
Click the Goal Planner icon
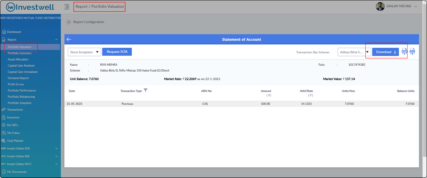click(x=3, y=141)
